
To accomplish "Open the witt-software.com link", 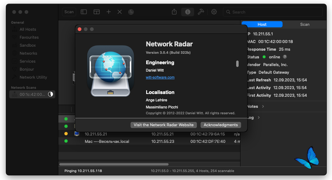I will (160, 77).
